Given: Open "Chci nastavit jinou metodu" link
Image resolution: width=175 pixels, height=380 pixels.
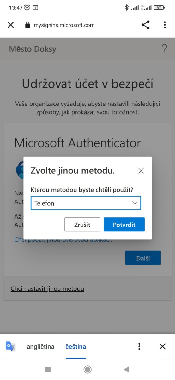Looking at the screenshot, I should (47, 289).
